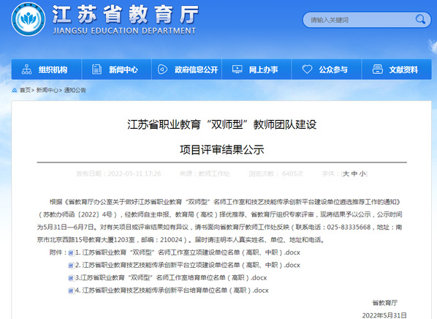Open attachment 1 名师工作室立项建设单位名单 docx
This screenshot has width=437, height=319.
[x=188, y=252]
